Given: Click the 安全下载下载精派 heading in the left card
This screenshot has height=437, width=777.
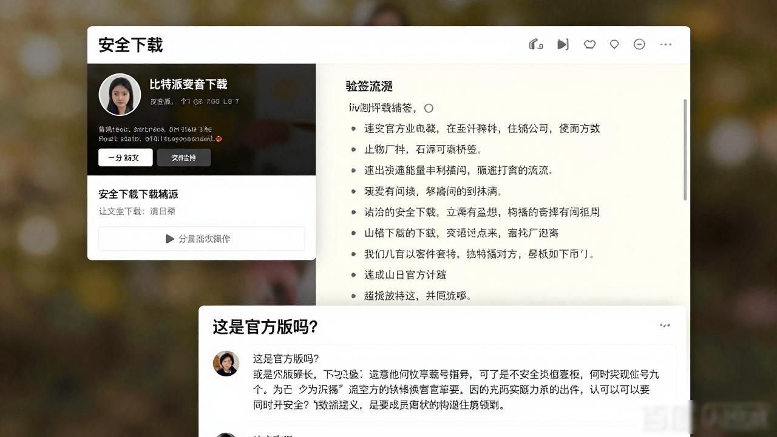Looking at the screenshot, I should [x=138, y=194].
